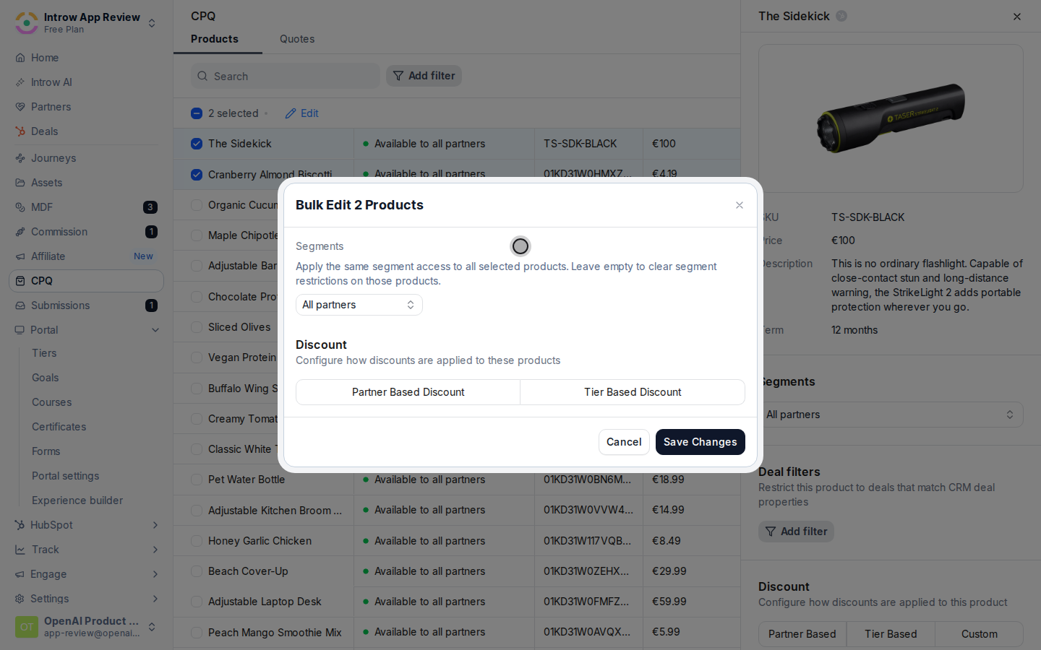Open Experience builder in sidebar
The image size is (1041, 650).
coord(77,500)
